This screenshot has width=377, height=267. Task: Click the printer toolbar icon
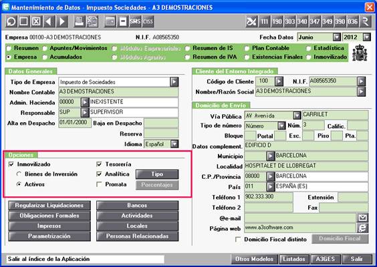(79, 21)
